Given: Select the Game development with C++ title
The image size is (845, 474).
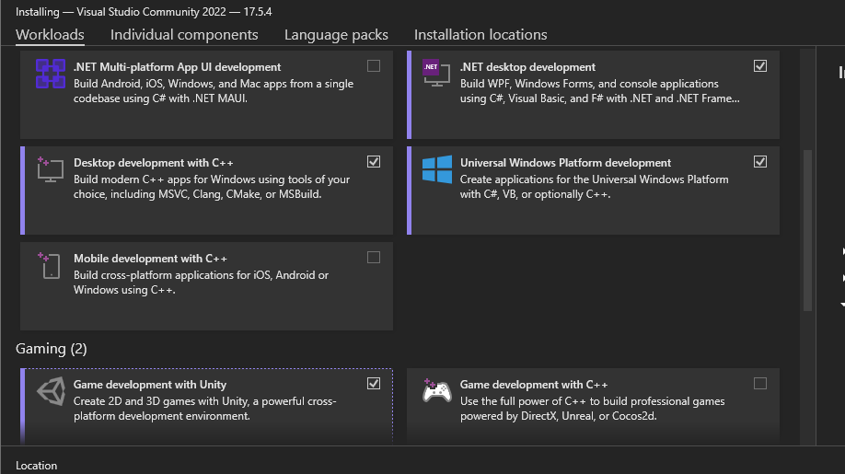Looking at the screenshot, I should tap(534, 385).
